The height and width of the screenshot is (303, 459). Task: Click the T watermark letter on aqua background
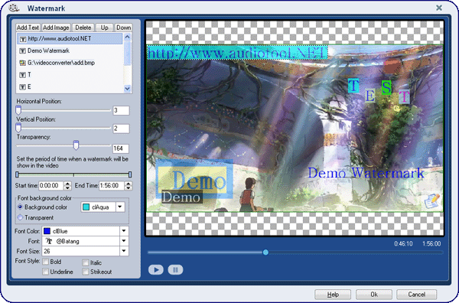(x=353, y=86)
